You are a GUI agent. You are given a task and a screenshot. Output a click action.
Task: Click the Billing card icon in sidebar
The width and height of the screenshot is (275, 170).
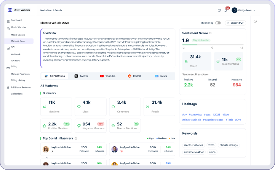8,66
